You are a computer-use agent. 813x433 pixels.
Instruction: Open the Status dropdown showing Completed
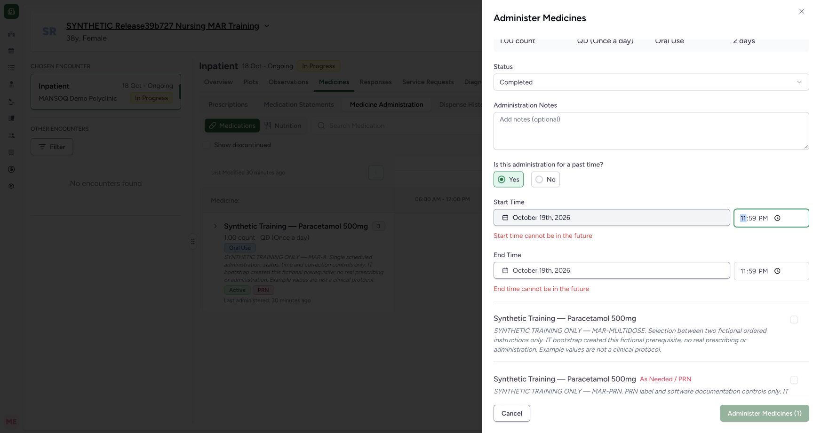tap(651, 82)
